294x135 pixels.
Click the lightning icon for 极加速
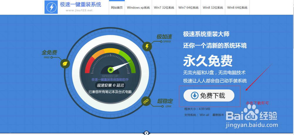147,46
